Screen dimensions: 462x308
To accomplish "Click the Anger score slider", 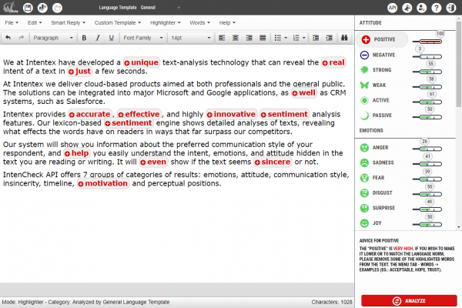I will coord(427,149).
